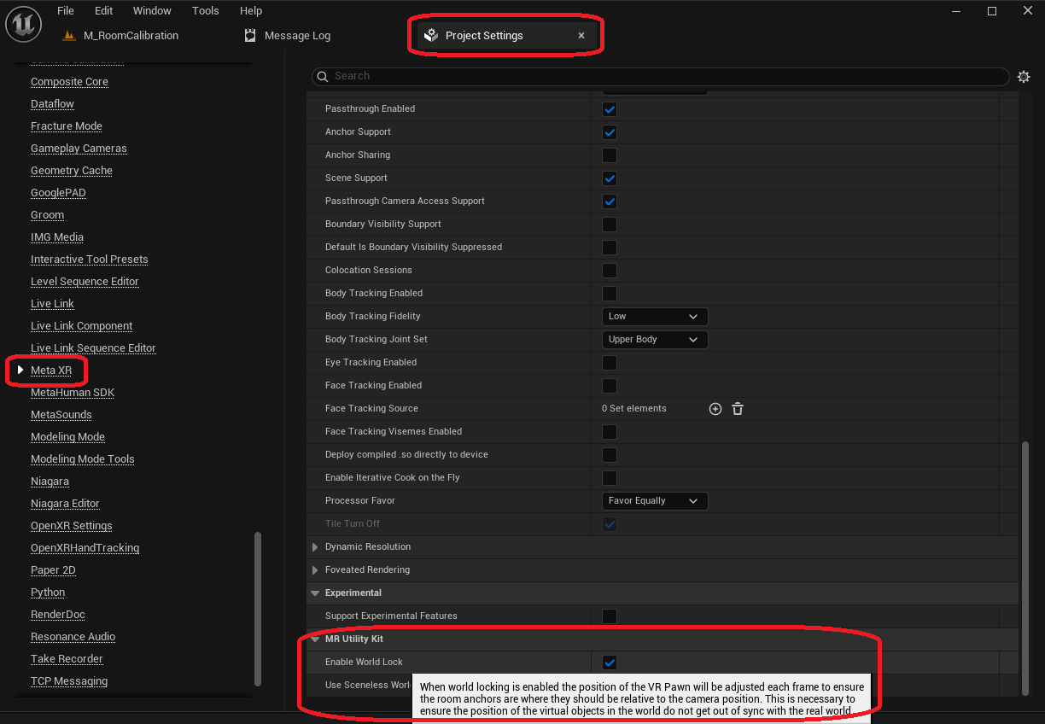Image resolution: width=1045 pixels, height=724 pixels.
Task: Enable Anchor Sharing checkbox
Action: tap(610, 155)
